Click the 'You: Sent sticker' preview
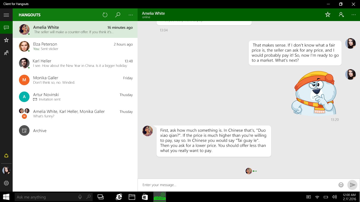 pyautogui.click(x=46, y=49)
